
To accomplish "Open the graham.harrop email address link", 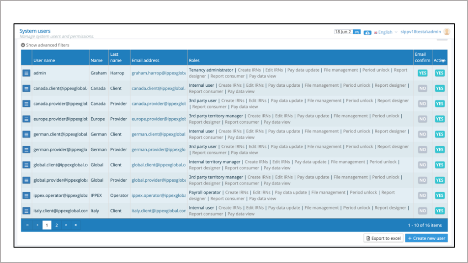I will tap(159, 73).
